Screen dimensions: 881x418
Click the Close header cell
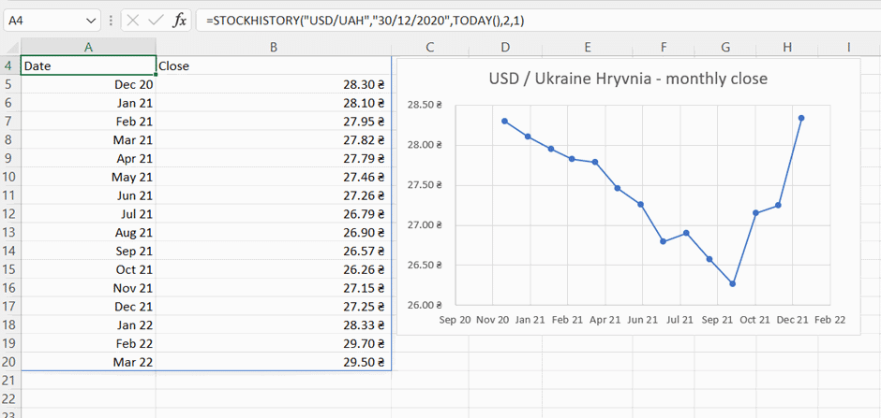[x=273, y=66]
